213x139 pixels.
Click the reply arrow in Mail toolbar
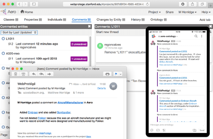(34, 74)
